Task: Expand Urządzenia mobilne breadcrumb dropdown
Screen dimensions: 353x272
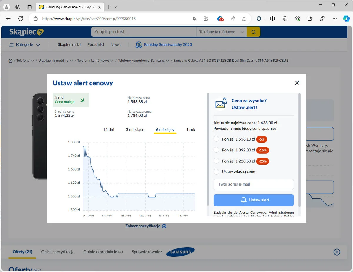Action: 71,61
